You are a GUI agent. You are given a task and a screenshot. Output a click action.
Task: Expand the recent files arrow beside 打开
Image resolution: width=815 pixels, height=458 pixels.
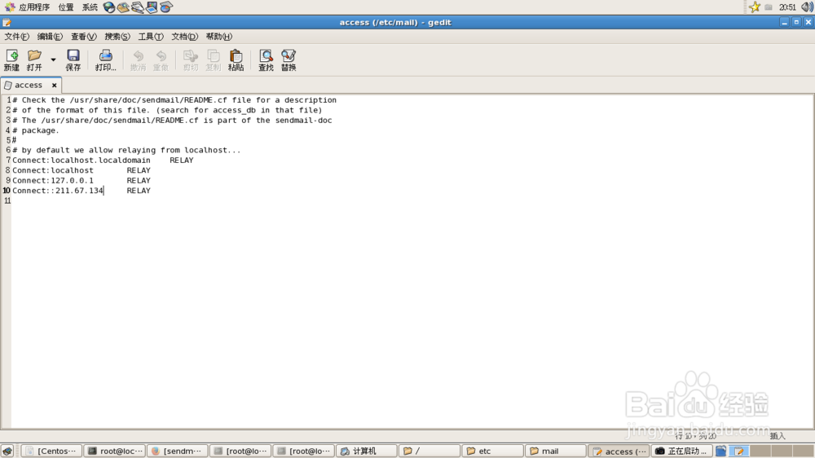[x=53, y=60]
